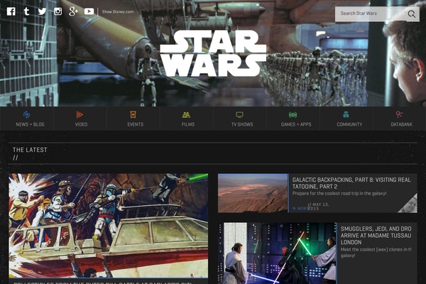Click the Events banner icon
This screenshot has height=284, width=426.
click(133, 115)
